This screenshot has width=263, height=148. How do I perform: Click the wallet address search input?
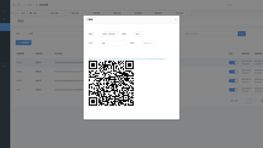click(x=210, y=34)
